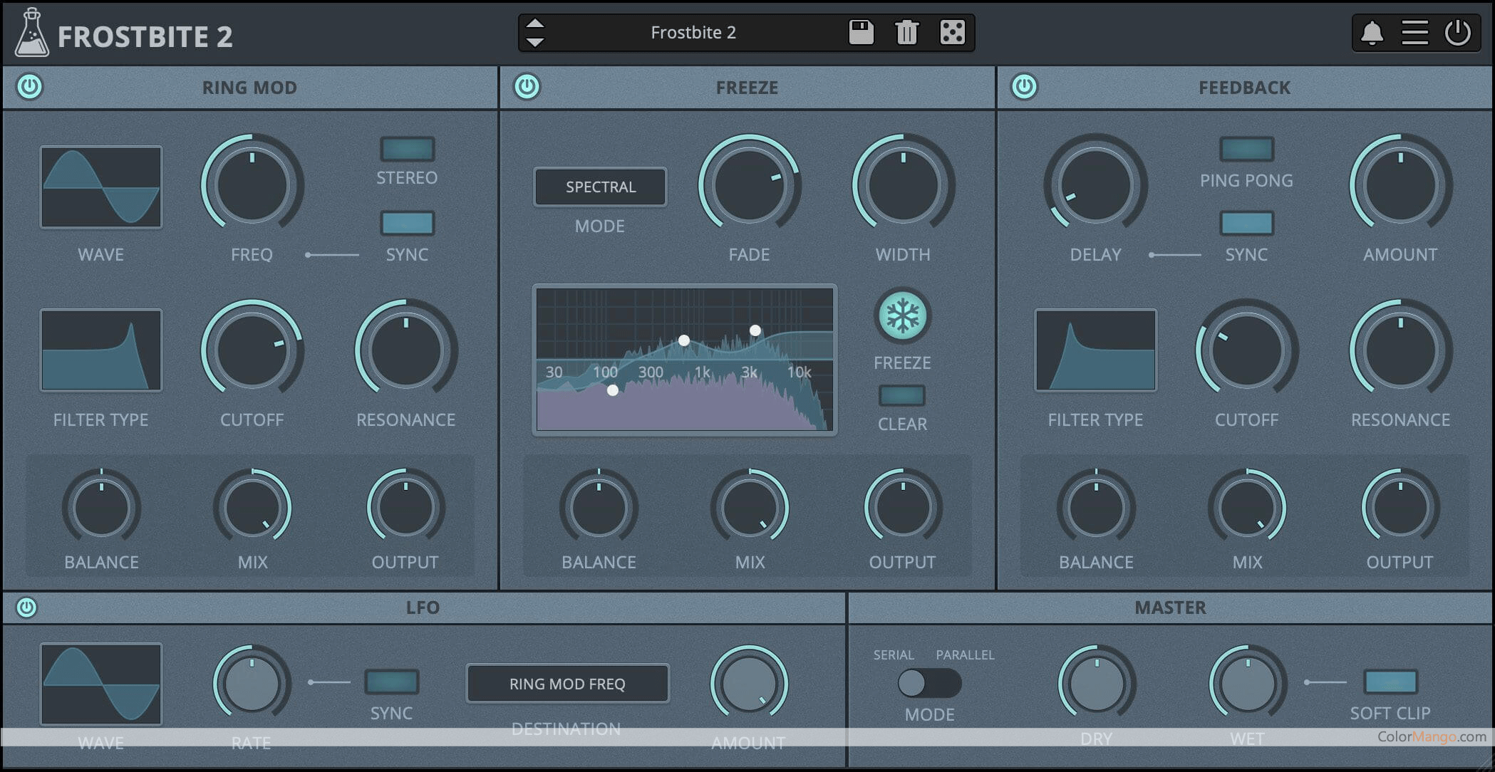
Task: Toggle the Soft Clip button
Action: coord(1390,682)
